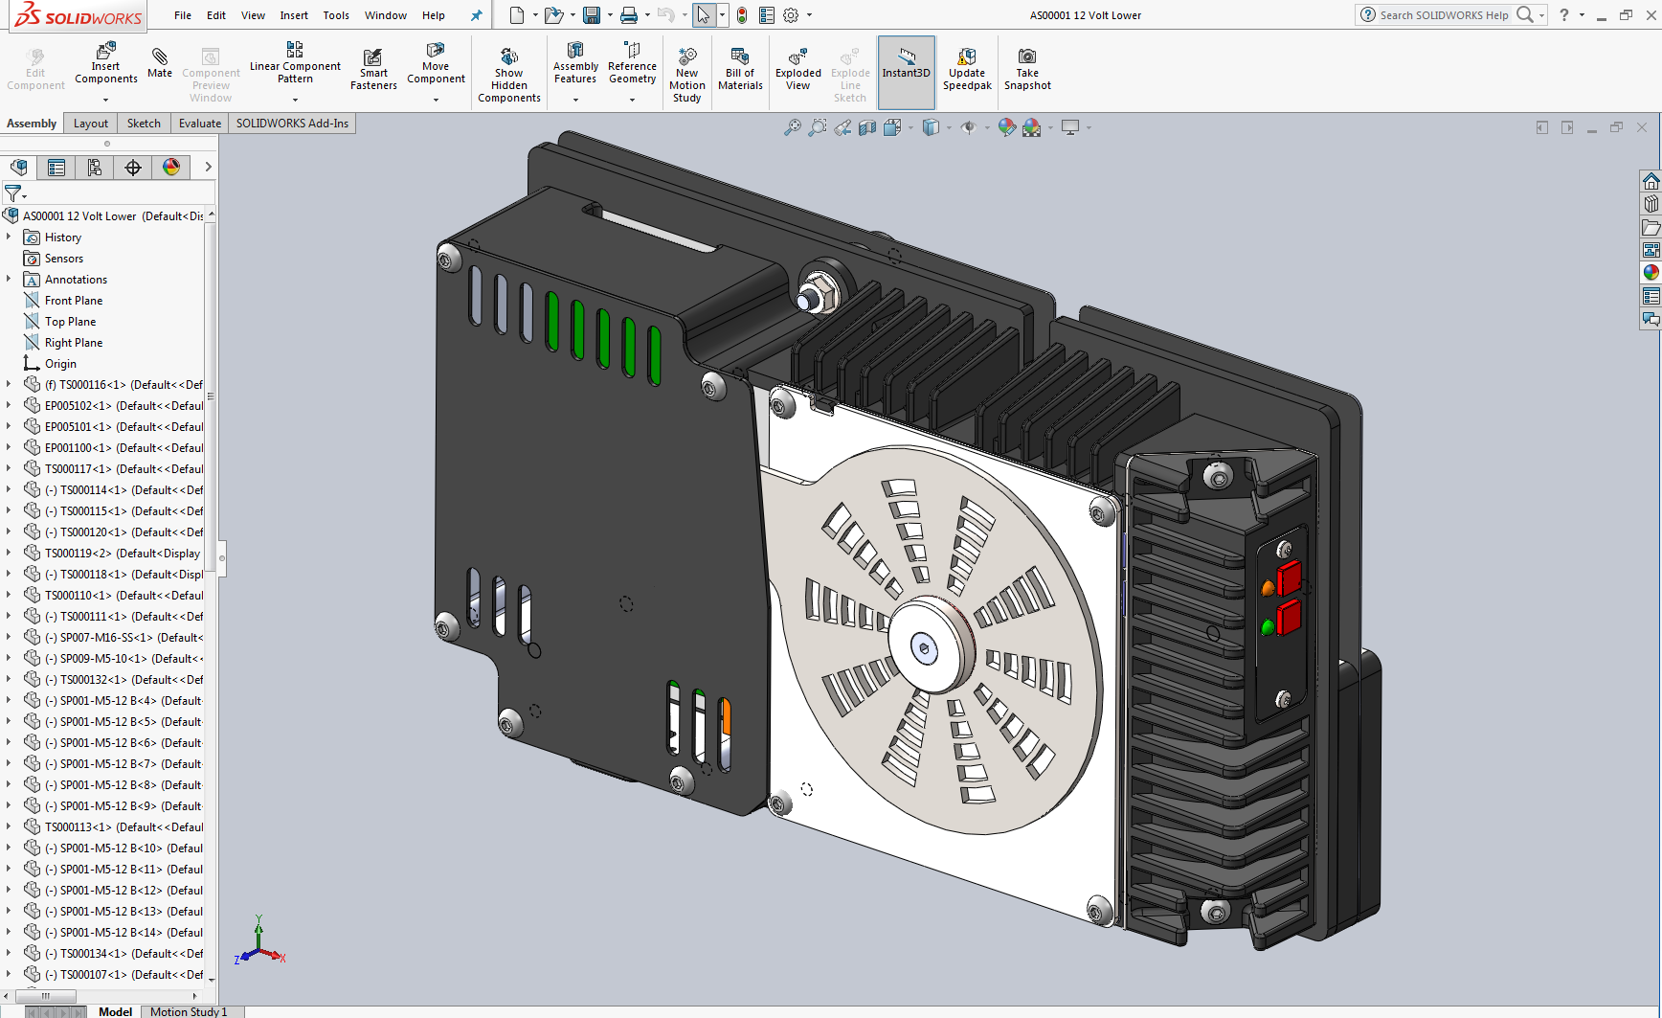Viewport: 1662px width, 1018px height.
Task: Open Linear Component Pattern tool
Action: coord(295,63)
